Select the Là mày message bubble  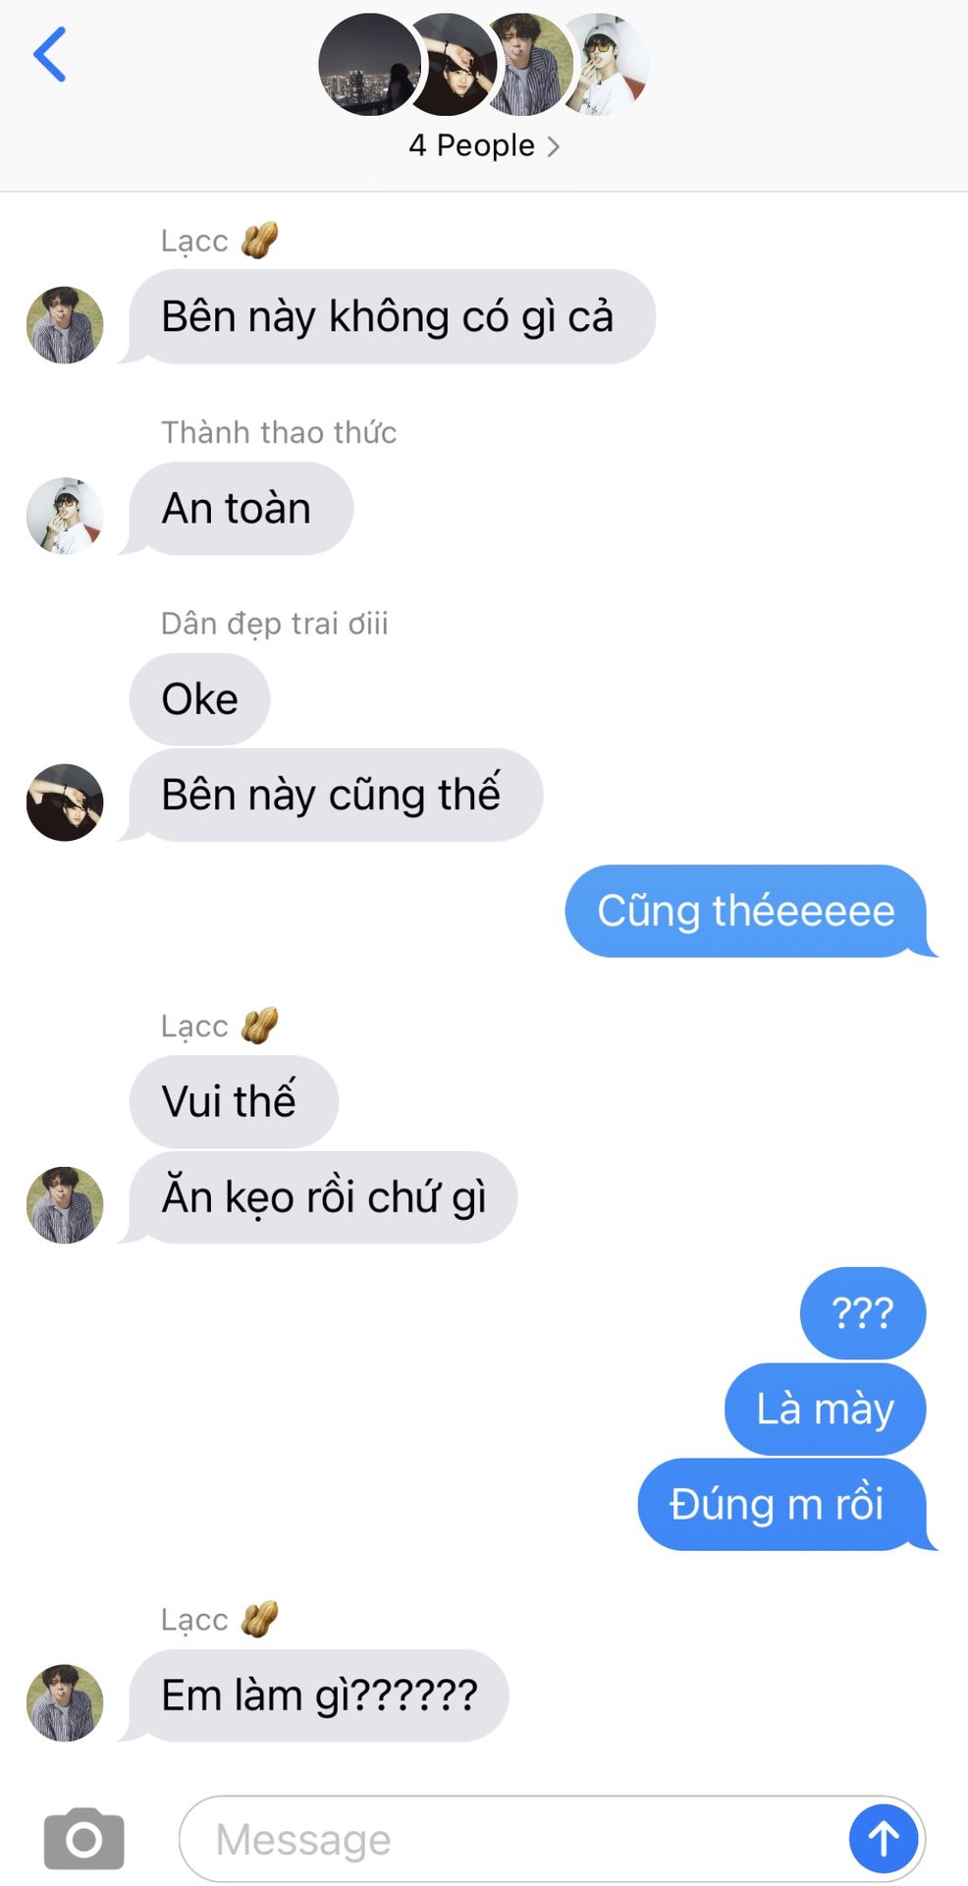tap(825, 1409)
